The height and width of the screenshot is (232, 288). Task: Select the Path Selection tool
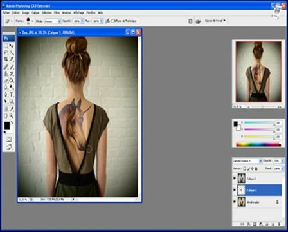(x=6, y=102)
